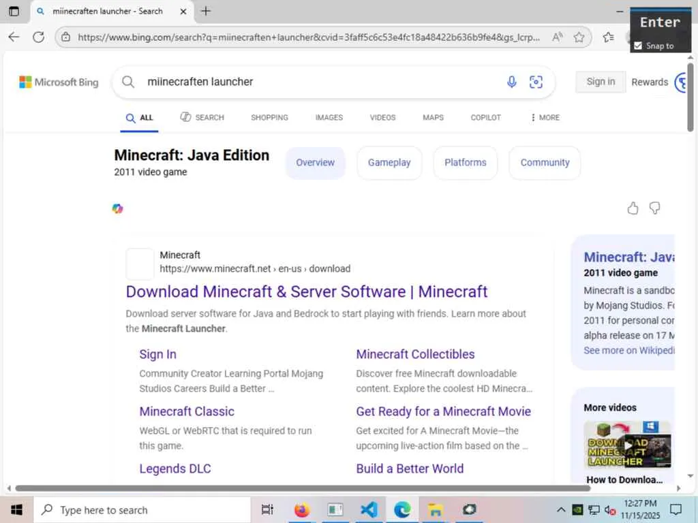Open File Explorer from taskbar
The width and height of the screenshot is (698, 523).
436,509
